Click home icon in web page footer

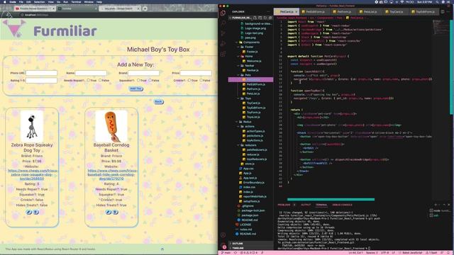pos(162,249)
